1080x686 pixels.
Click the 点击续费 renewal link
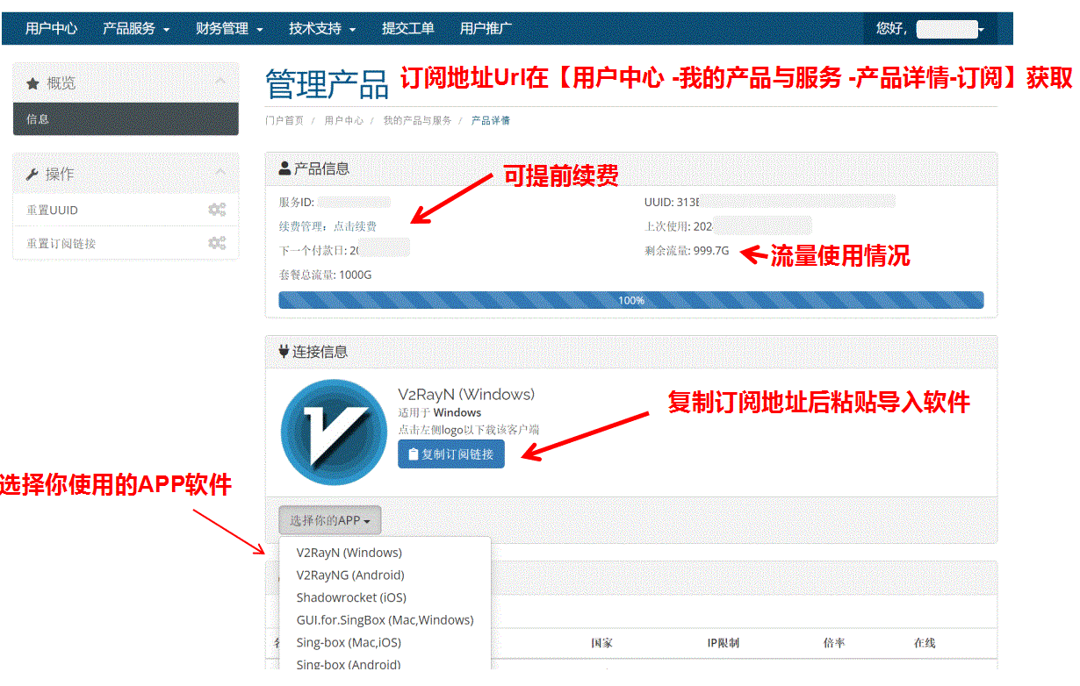click(355, 226)
